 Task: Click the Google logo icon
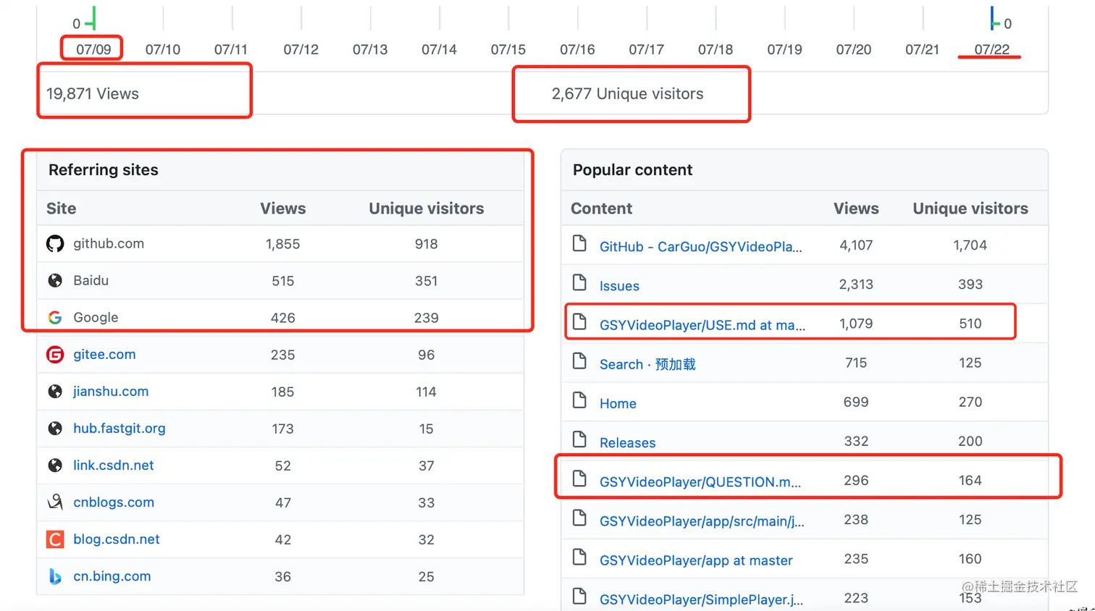55,318
